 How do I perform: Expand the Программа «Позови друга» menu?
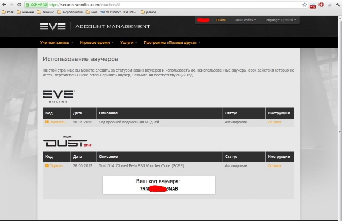pos(172,43)
